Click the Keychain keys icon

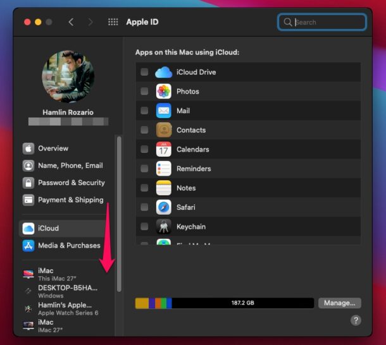[163, 226]
